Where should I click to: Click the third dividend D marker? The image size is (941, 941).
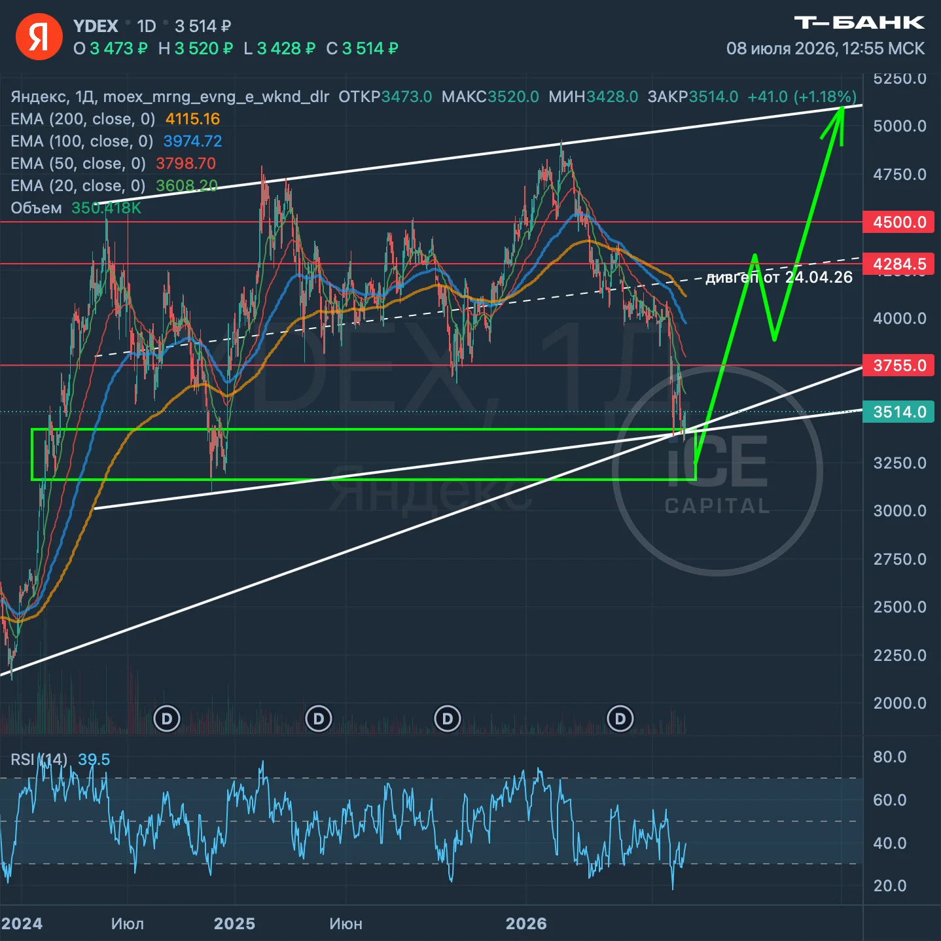pyautogui.click(x=448, y=719)
